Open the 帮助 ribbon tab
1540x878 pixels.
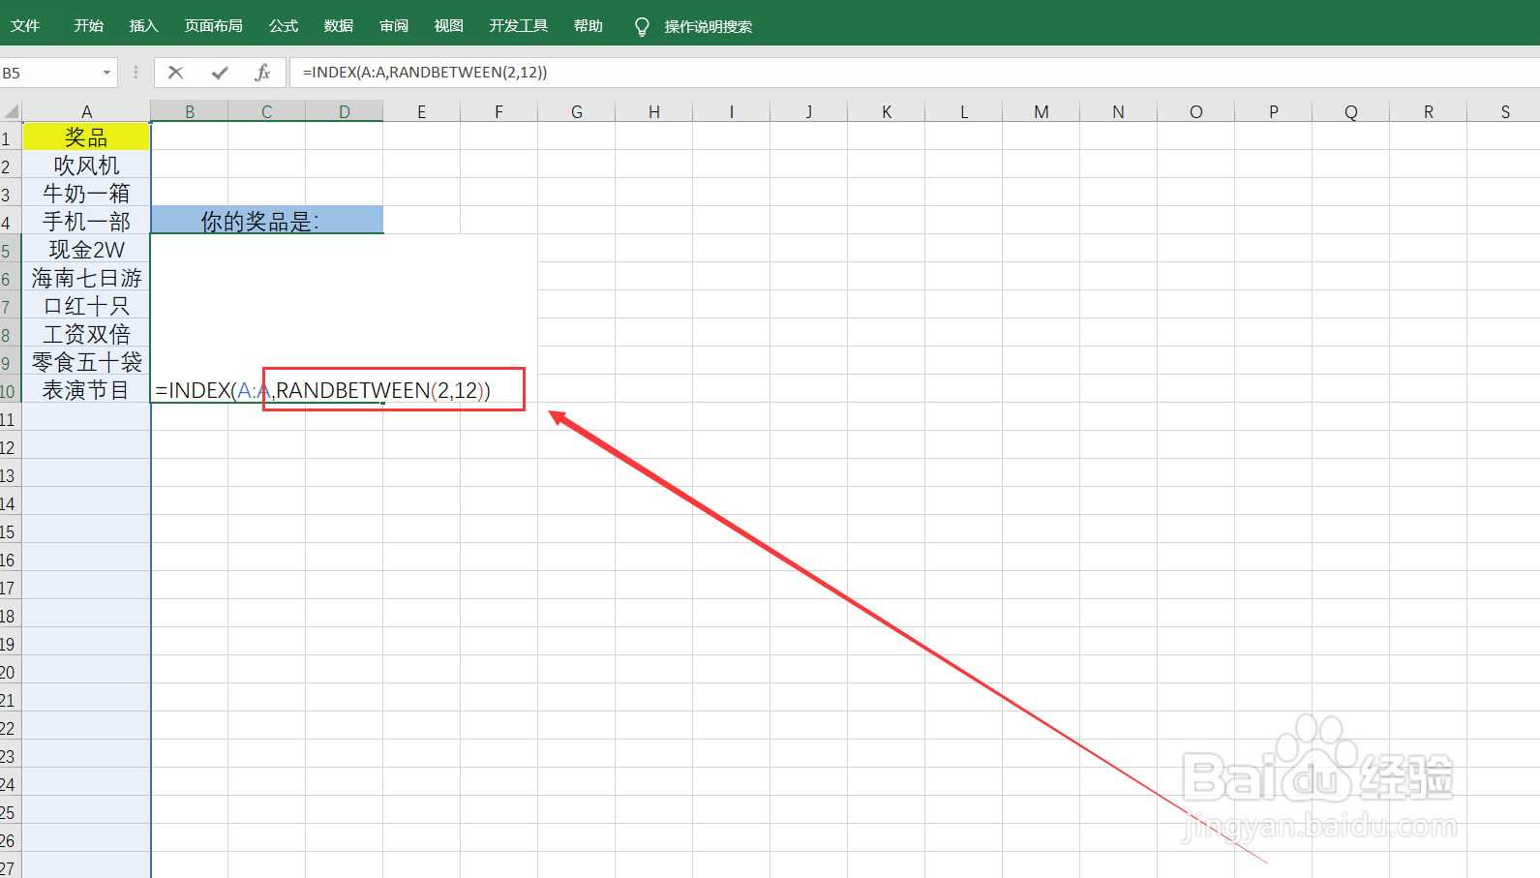tap(589, 26)
